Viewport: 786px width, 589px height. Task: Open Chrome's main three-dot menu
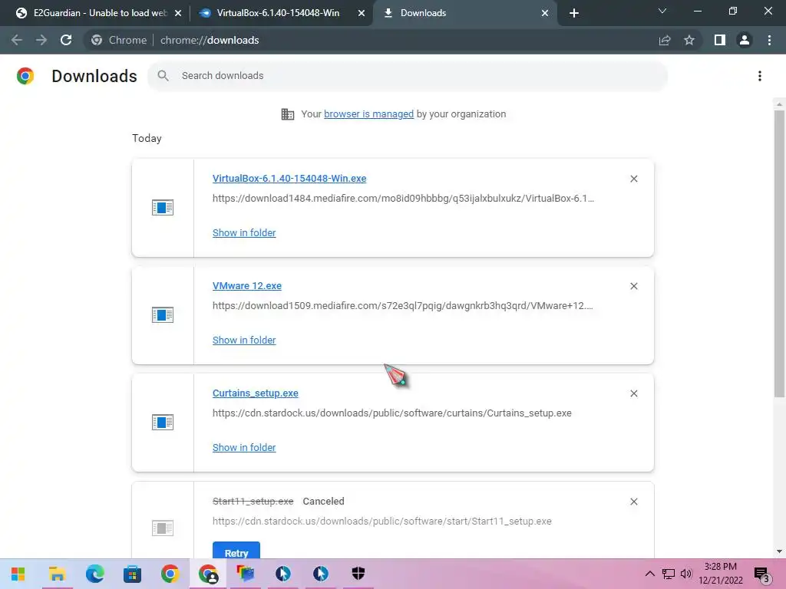tap(769, 40)
